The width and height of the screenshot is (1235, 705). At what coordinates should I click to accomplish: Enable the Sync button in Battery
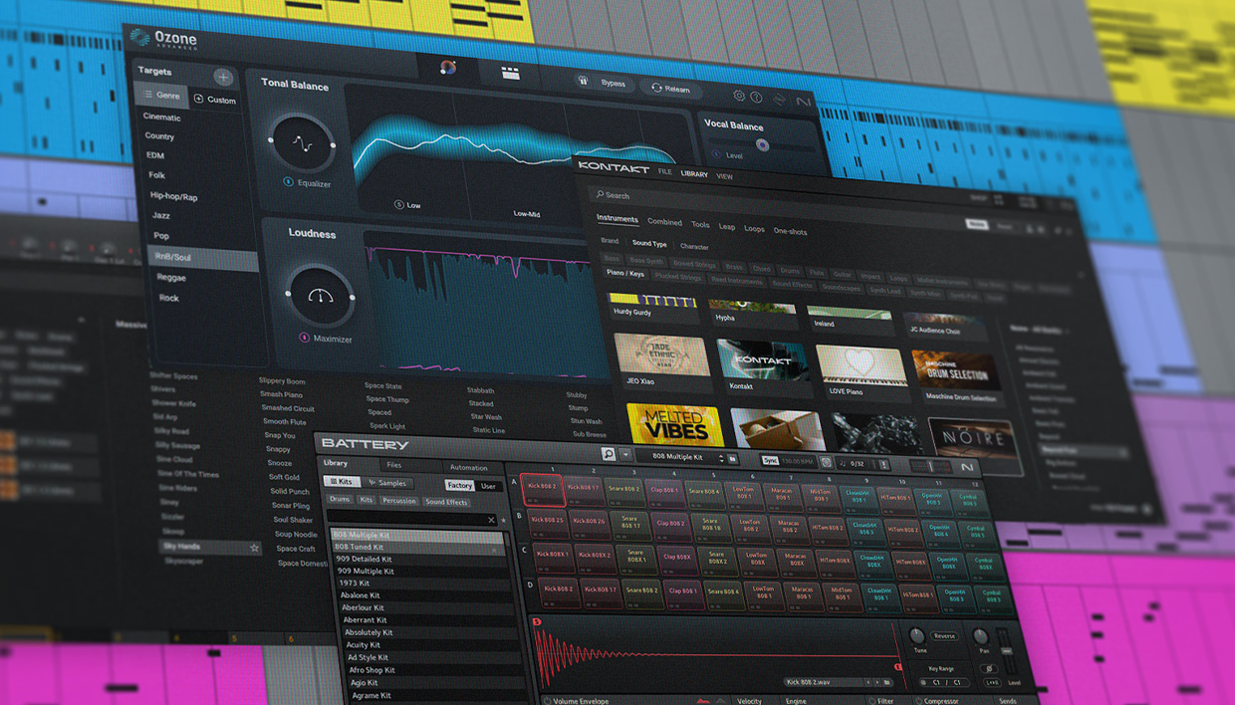770,461
